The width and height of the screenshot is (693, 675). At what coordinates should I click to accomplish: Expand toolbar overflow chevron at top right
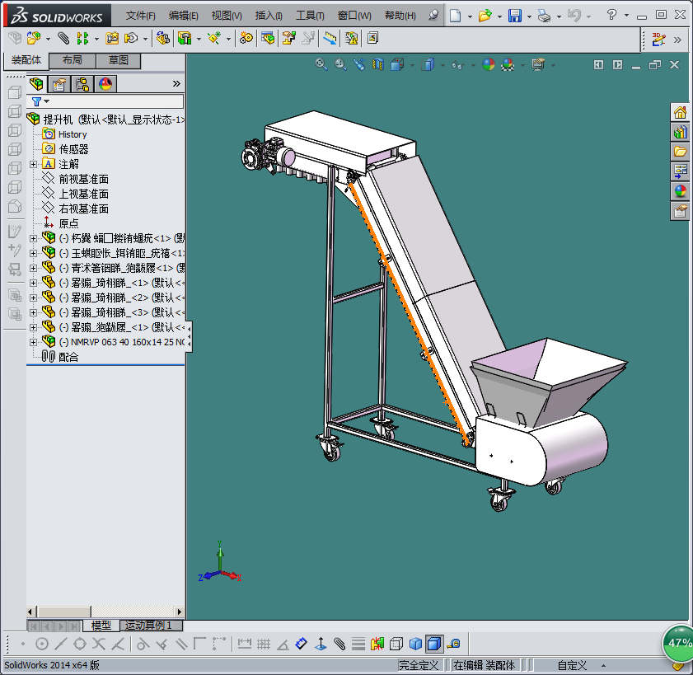point(677,40)
